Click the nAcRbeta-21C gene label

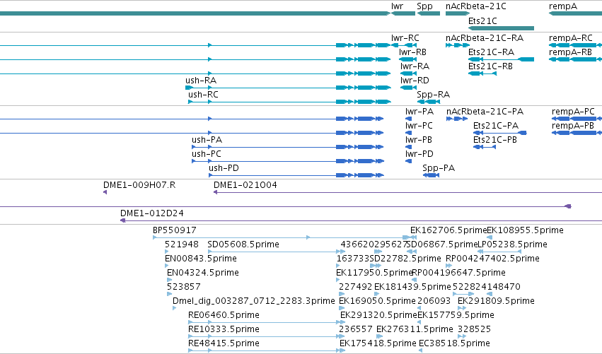click(x=475, y=6)
